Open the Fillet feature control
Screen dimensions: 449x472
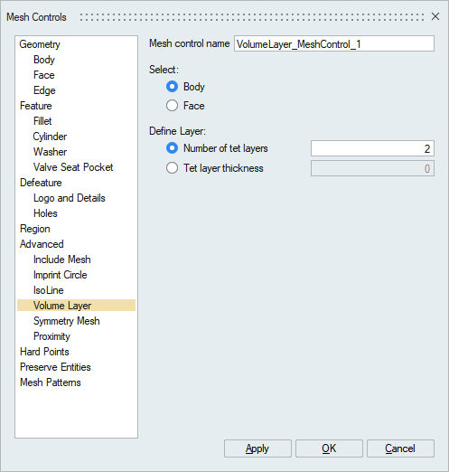pyautogui.click(x=42, y=121)
